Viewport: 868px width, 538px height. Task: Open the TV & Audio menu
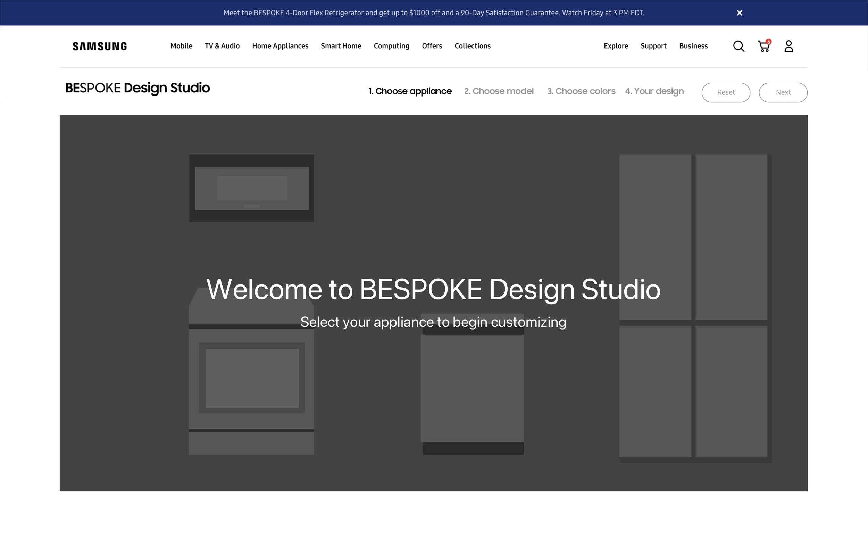click(x=222, y=46)
